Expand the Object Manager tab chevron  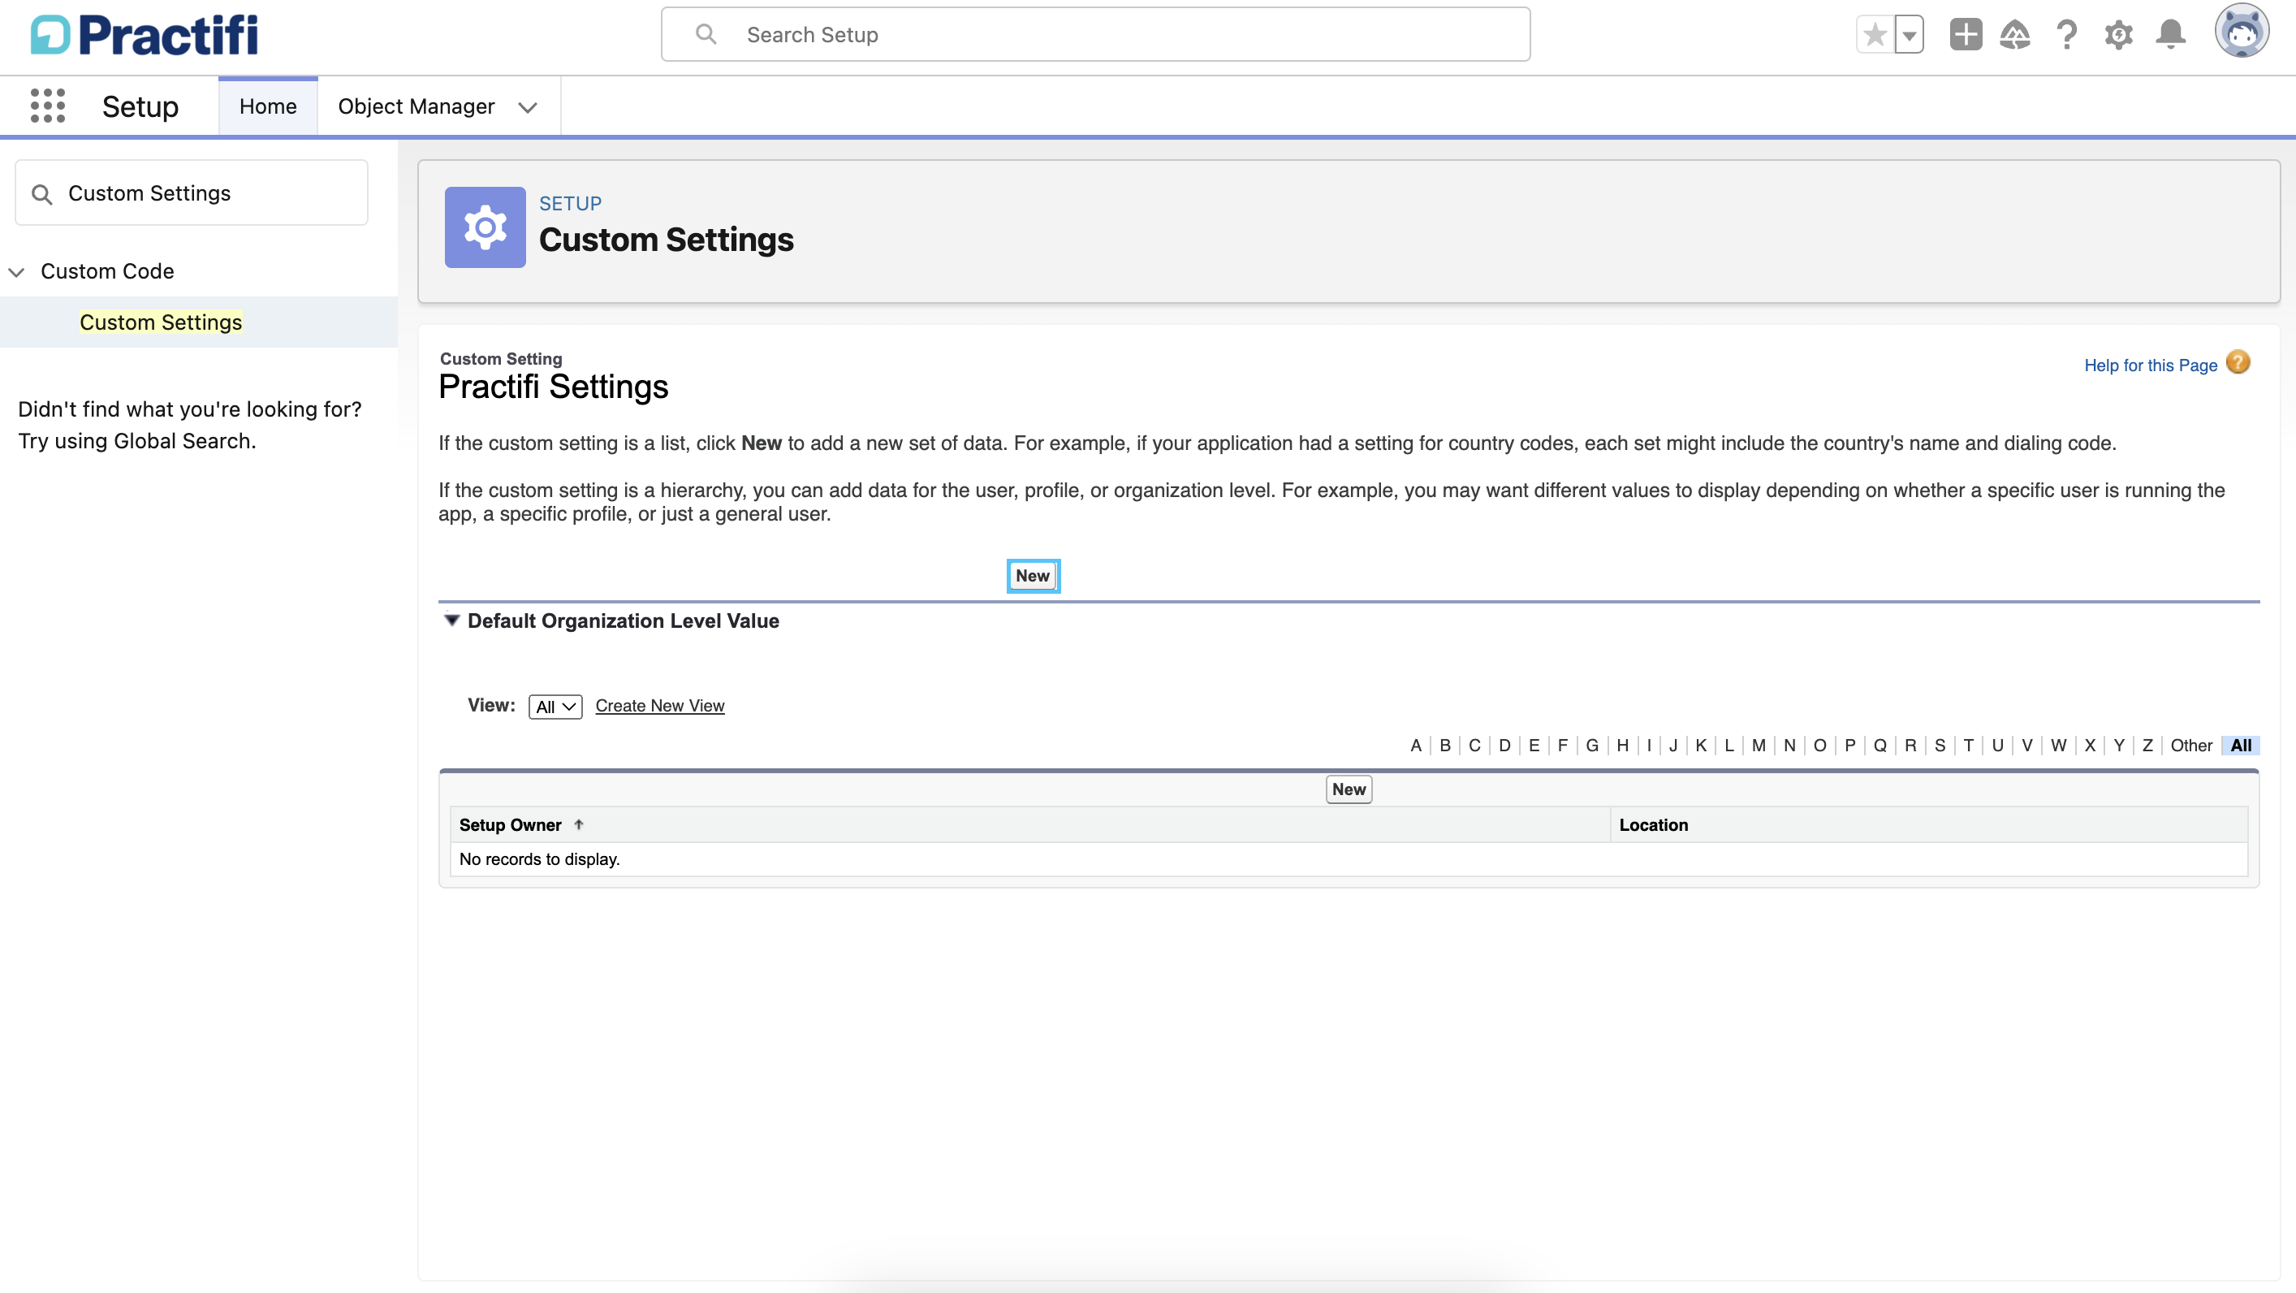528,107
